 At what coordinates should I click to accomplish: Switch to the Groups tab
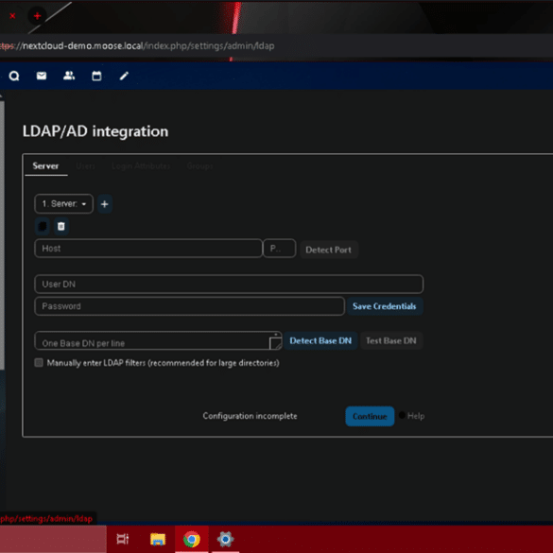pyautogui.click(x=199, y=165)
